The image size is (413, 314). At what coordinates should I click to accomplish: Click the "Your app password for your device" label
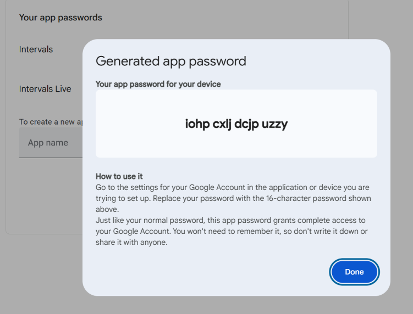point(158,84)
